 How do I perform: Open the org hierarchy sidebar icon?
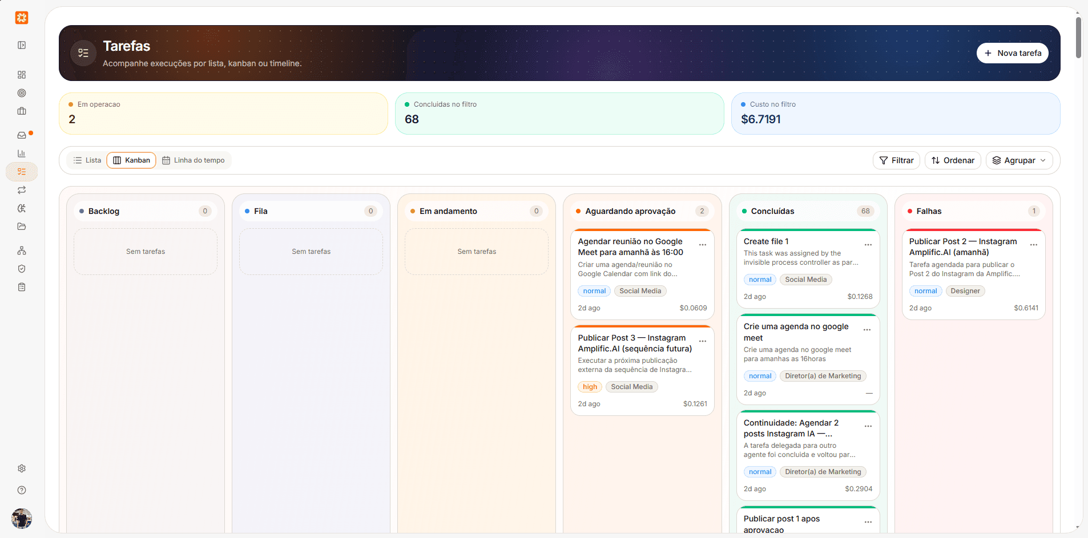[22, 250]
